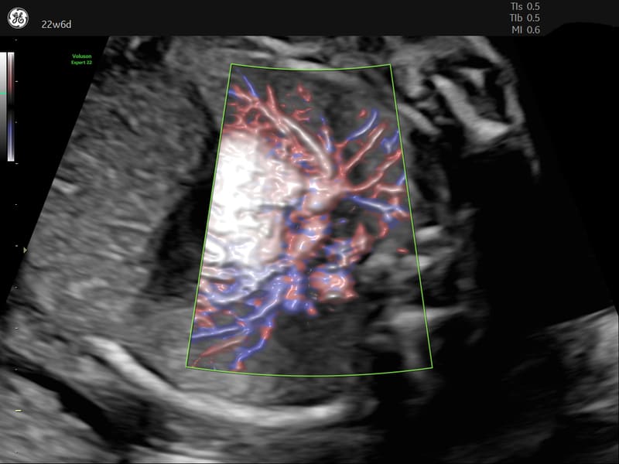Image resolution: width=619 pixels, height=464 pixels.
Task: Select the focal zone triangle marker
Action: coord(25,250)
